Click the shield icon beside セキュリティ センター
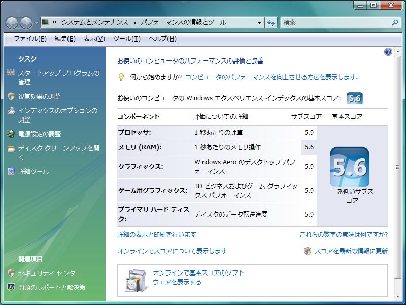This screenshot has width=406, height=305. [x=11, y=273]
